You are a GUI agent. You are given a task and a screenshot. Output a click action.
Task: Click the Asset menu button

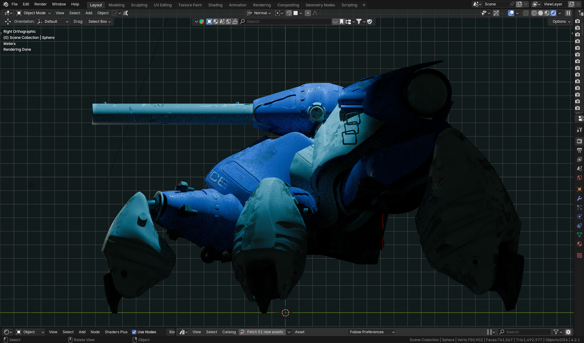pyautogui.click(x=300, y=332)
